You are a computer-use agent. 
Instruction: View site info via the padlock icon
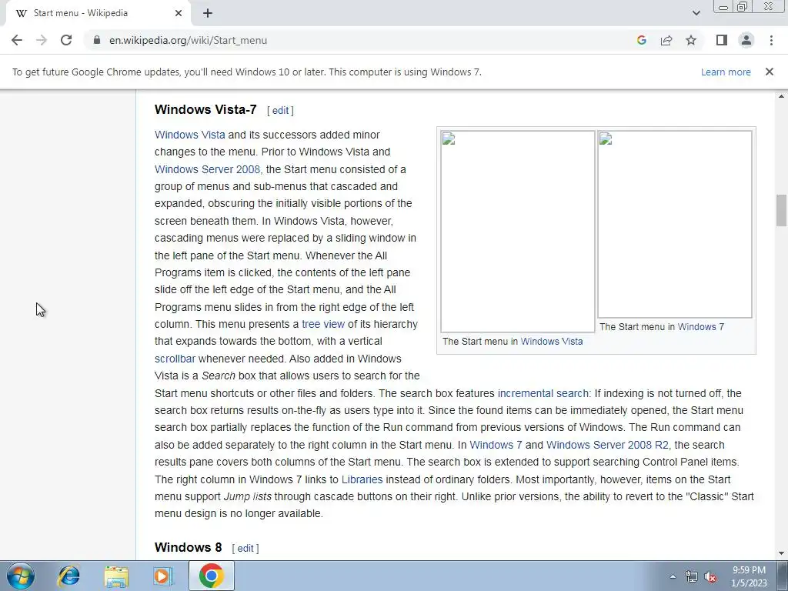97,40
